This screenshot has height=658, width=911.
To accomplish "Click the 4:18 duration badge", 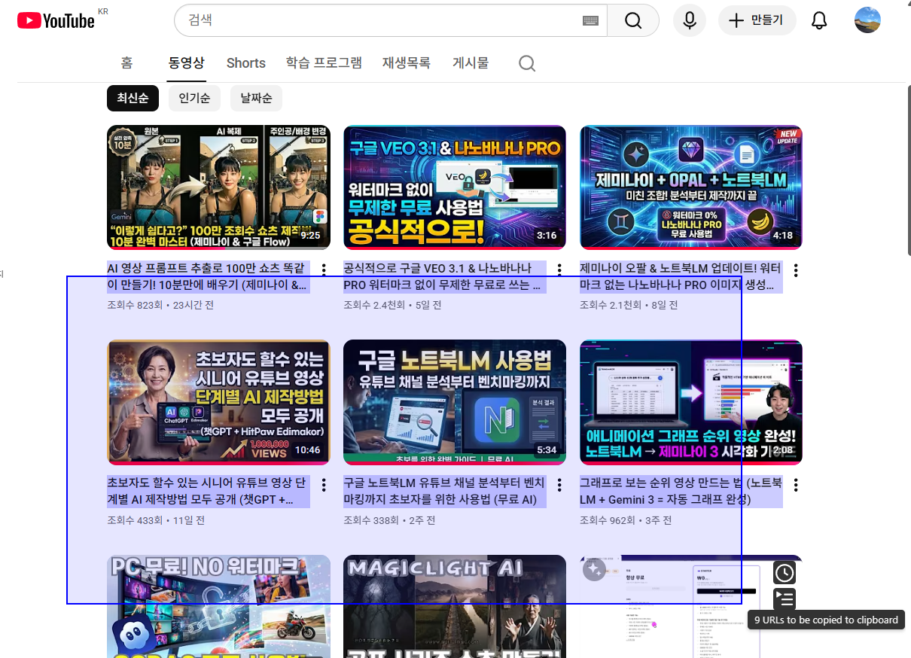I will point(783,236).
